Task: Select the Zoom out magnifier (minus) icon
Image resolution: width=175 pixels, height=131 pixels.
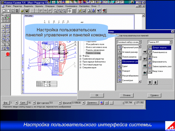Action: tap(64, 11)
